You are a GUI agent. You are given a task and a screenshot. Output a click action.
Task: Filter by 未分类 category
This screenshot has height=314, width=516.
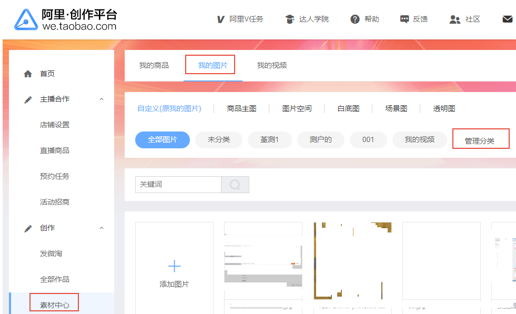coord(219,139)
